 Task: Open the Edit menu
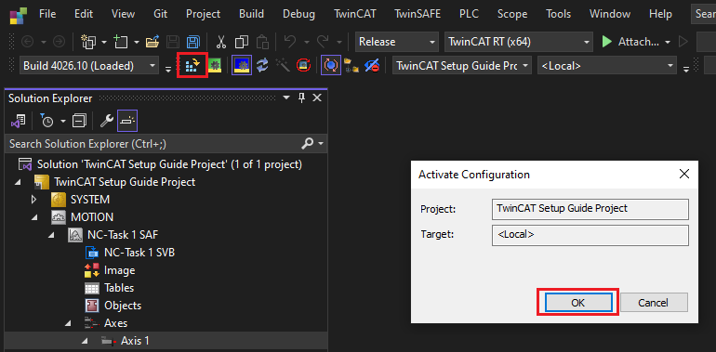(x=84, y=14)
